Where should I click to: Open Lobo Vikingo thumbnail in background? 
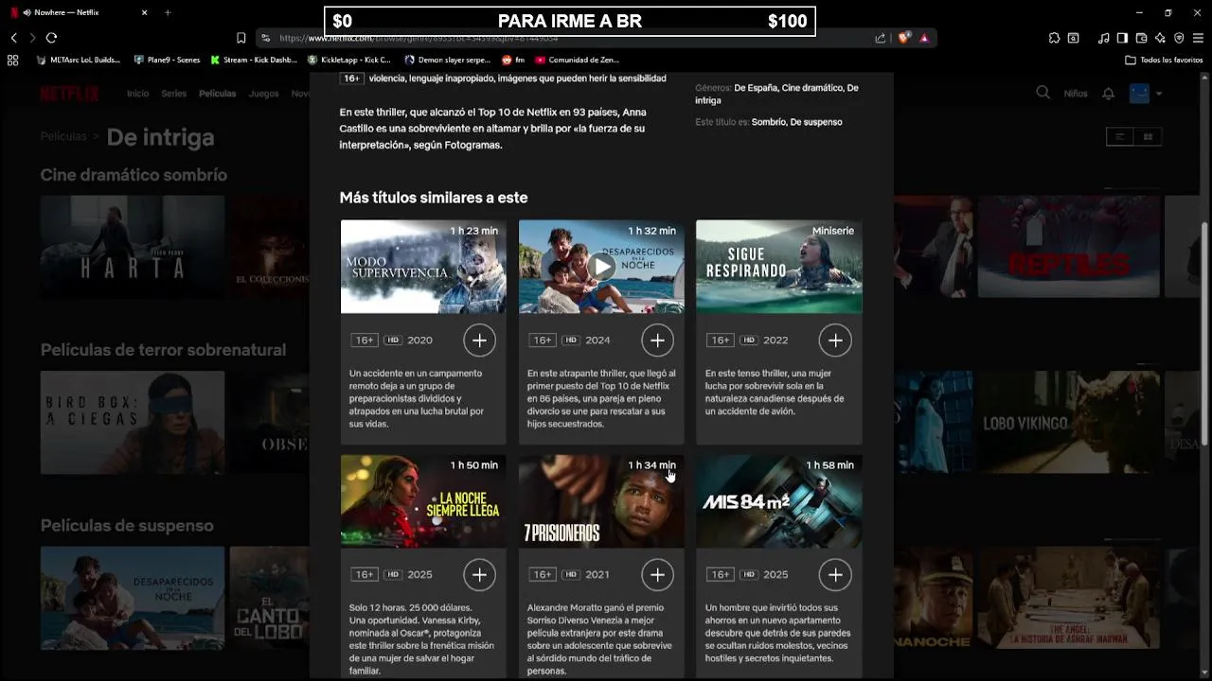pos(1069,422)
